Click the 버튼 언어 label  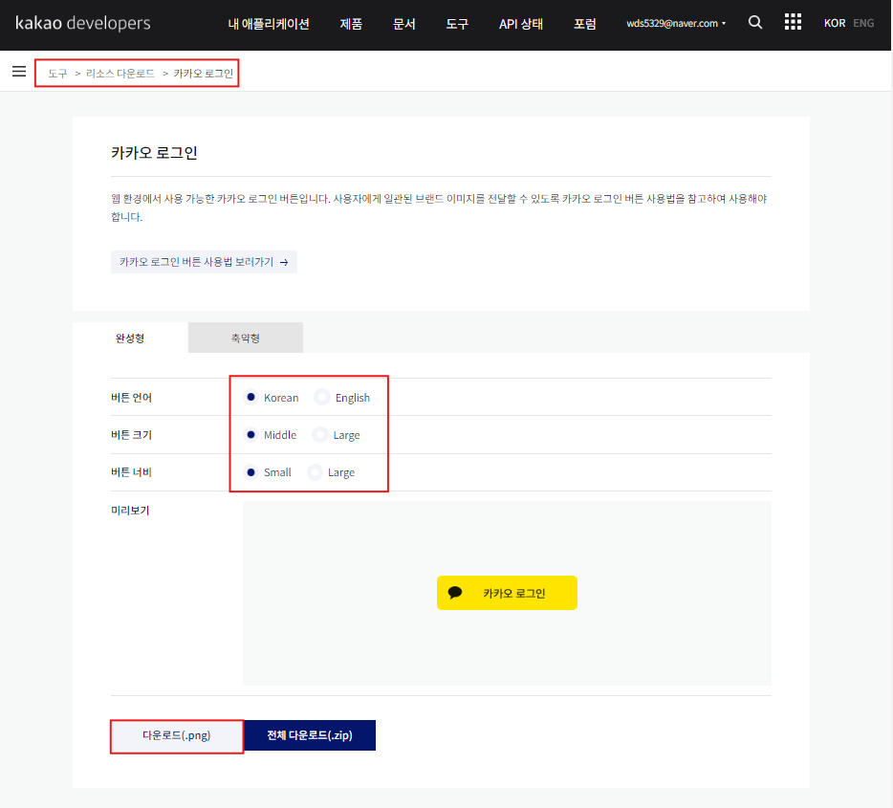tap(132, 398)
